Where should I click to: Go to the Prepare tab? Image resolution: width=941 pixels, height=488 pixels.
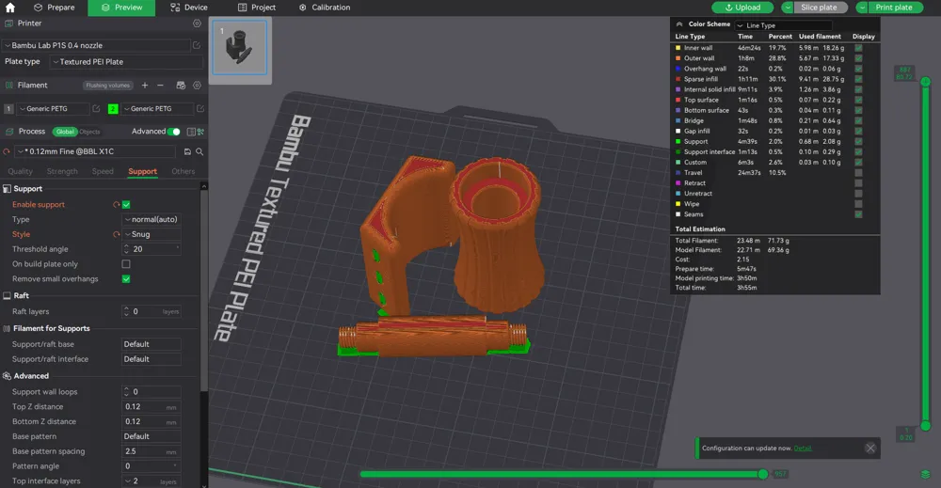pos(55,8)
